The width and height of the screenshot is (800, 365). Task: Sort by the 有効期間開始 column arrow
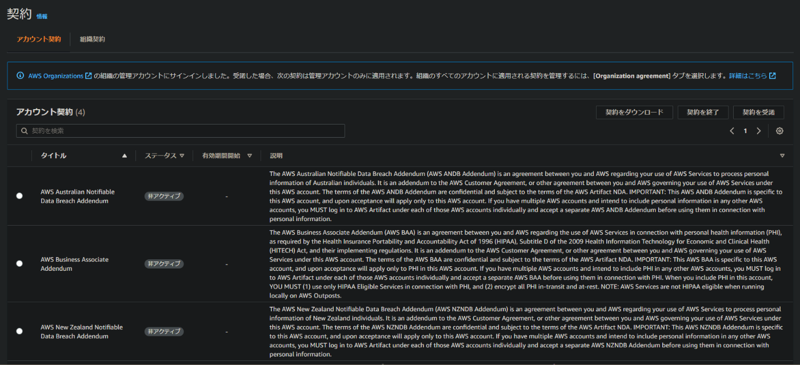[250, 155]
